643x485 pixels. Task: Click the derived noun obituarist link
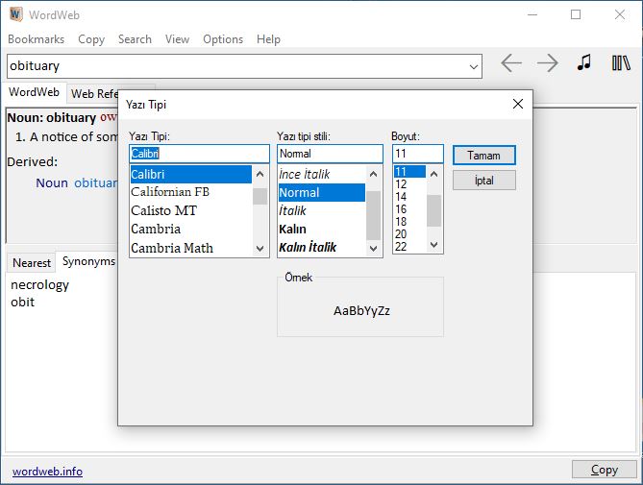(96, 183)
